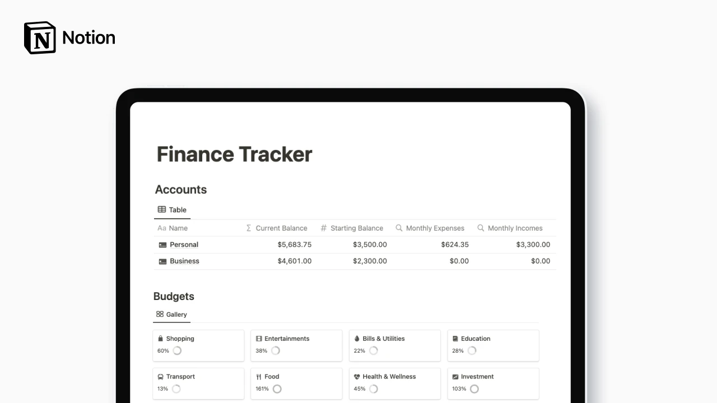Click the droplet icon on Bills & Utilities card
The image size is (717, 403).
point(357,338)
